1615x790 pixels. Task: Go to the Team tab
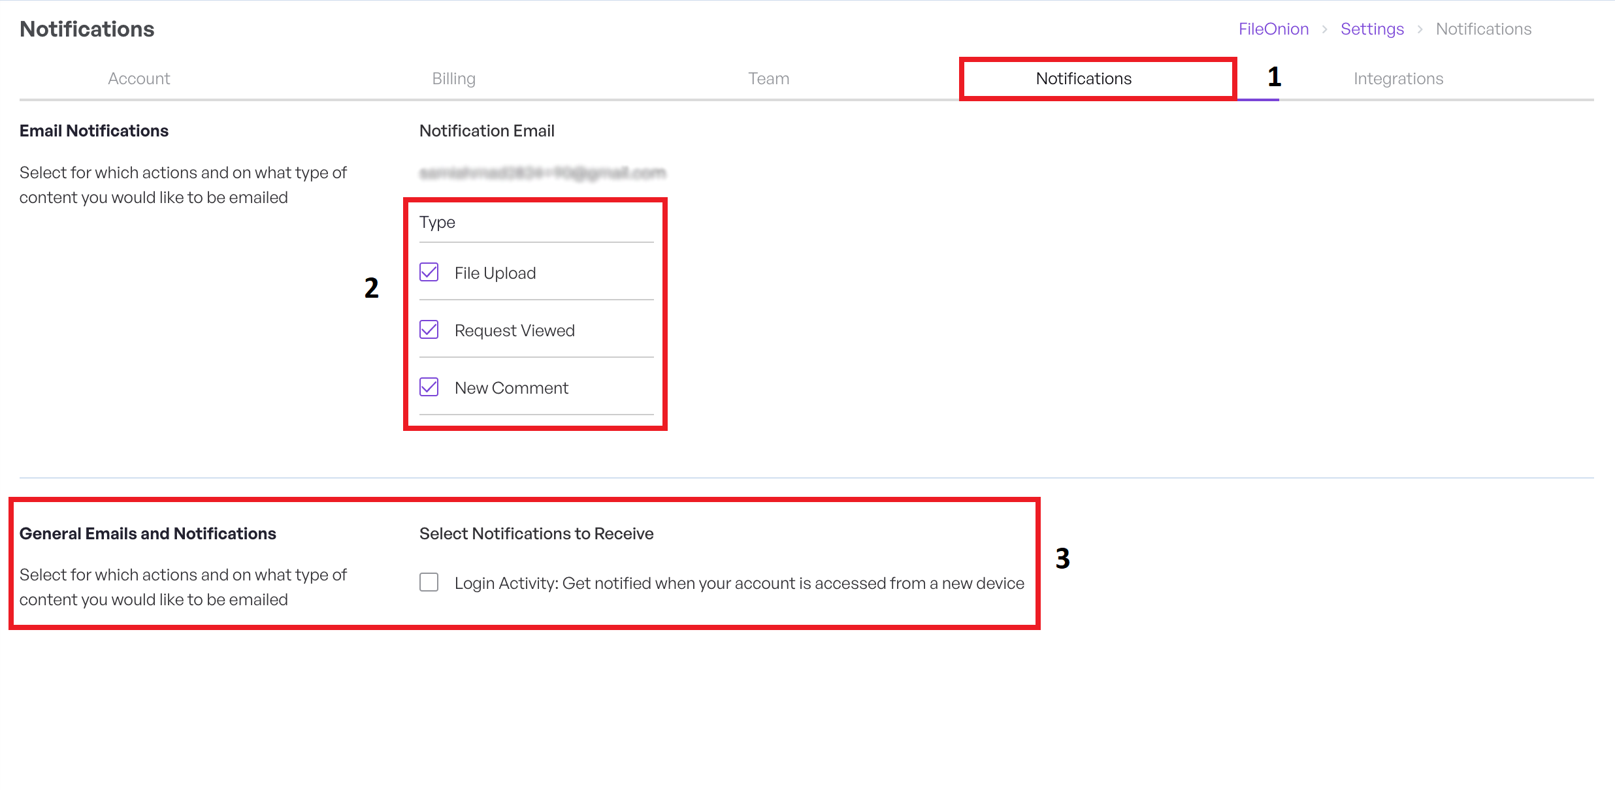pyautogui.click(x=768, y=78)
